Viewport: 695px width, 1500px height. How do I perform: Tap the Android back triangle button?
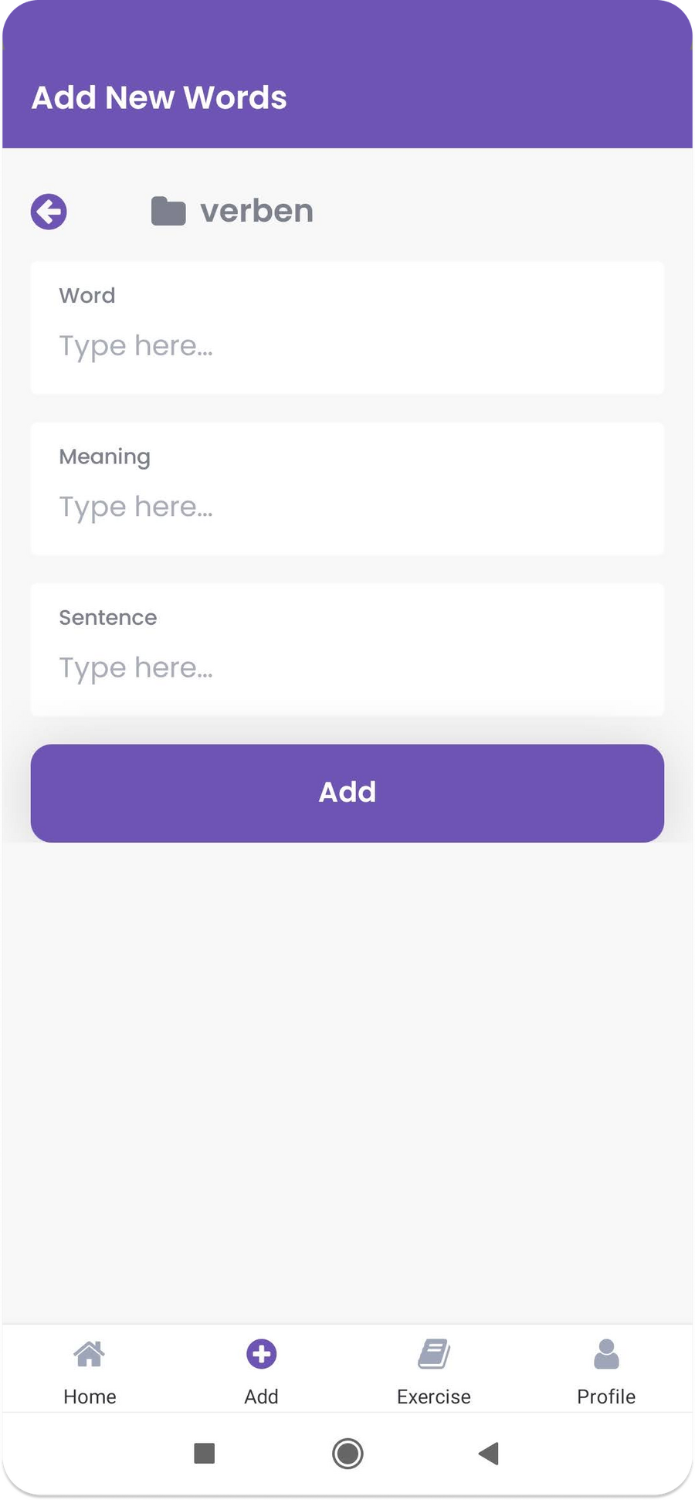(x=489, y=1453)
